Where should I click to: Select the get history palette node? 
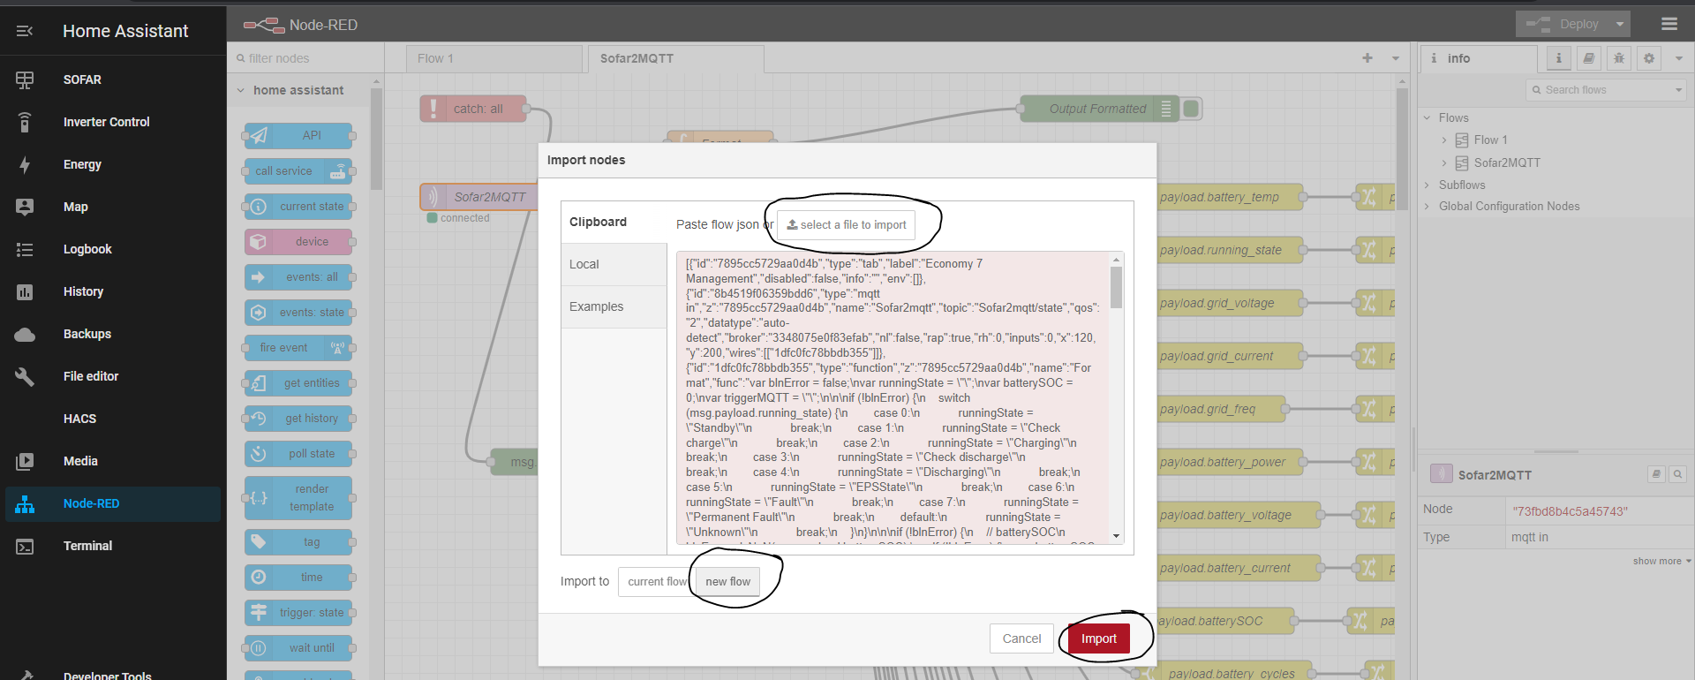pos(298,418)
